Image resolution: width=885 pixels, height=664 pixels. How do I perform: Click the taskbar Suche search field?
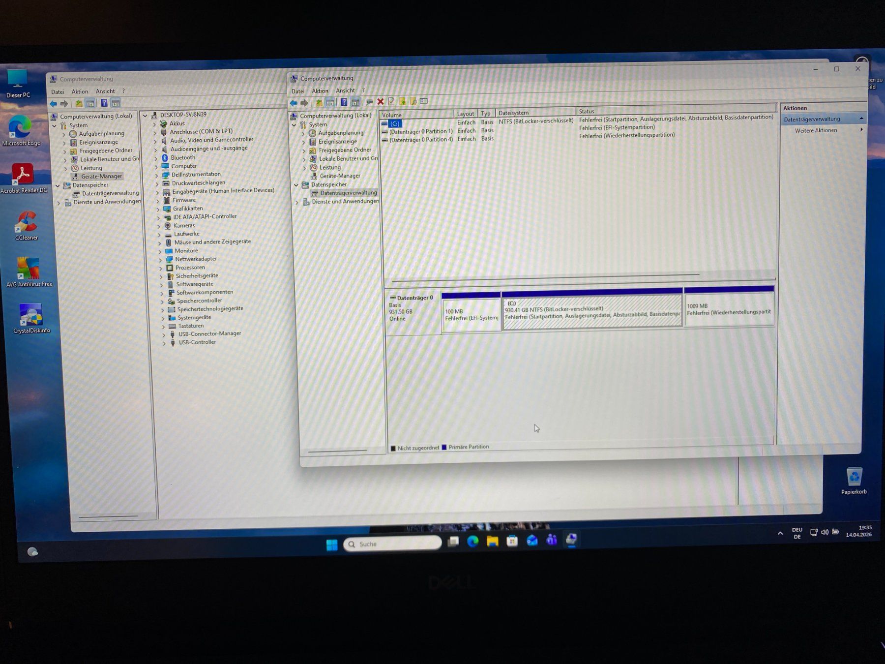point(393,543)
